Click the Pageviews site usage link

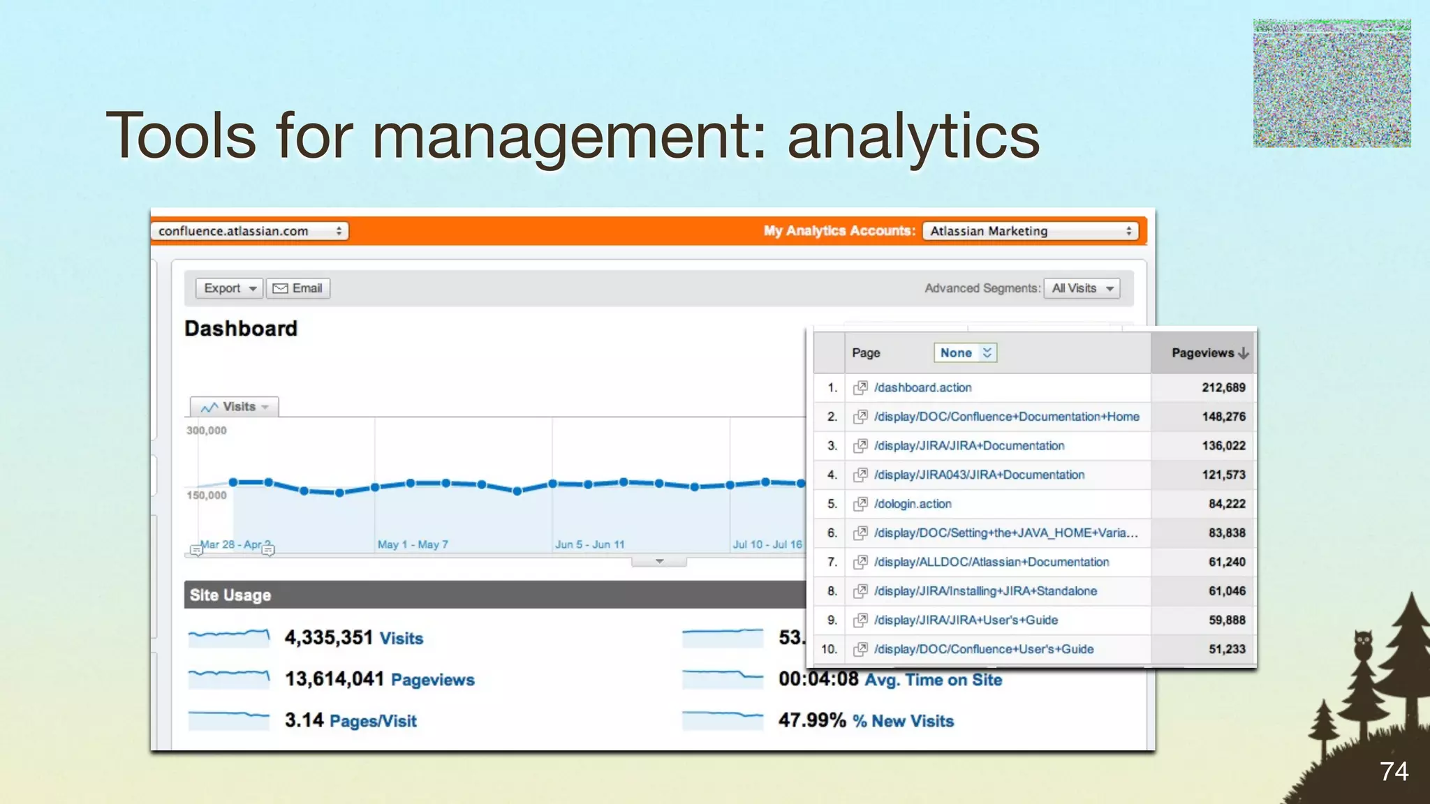pos(433,680)
